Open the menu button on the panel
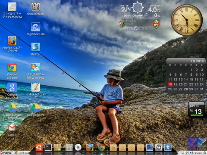Image resolution: width=207 pixels, height=155 pixels. coord(6,153)
